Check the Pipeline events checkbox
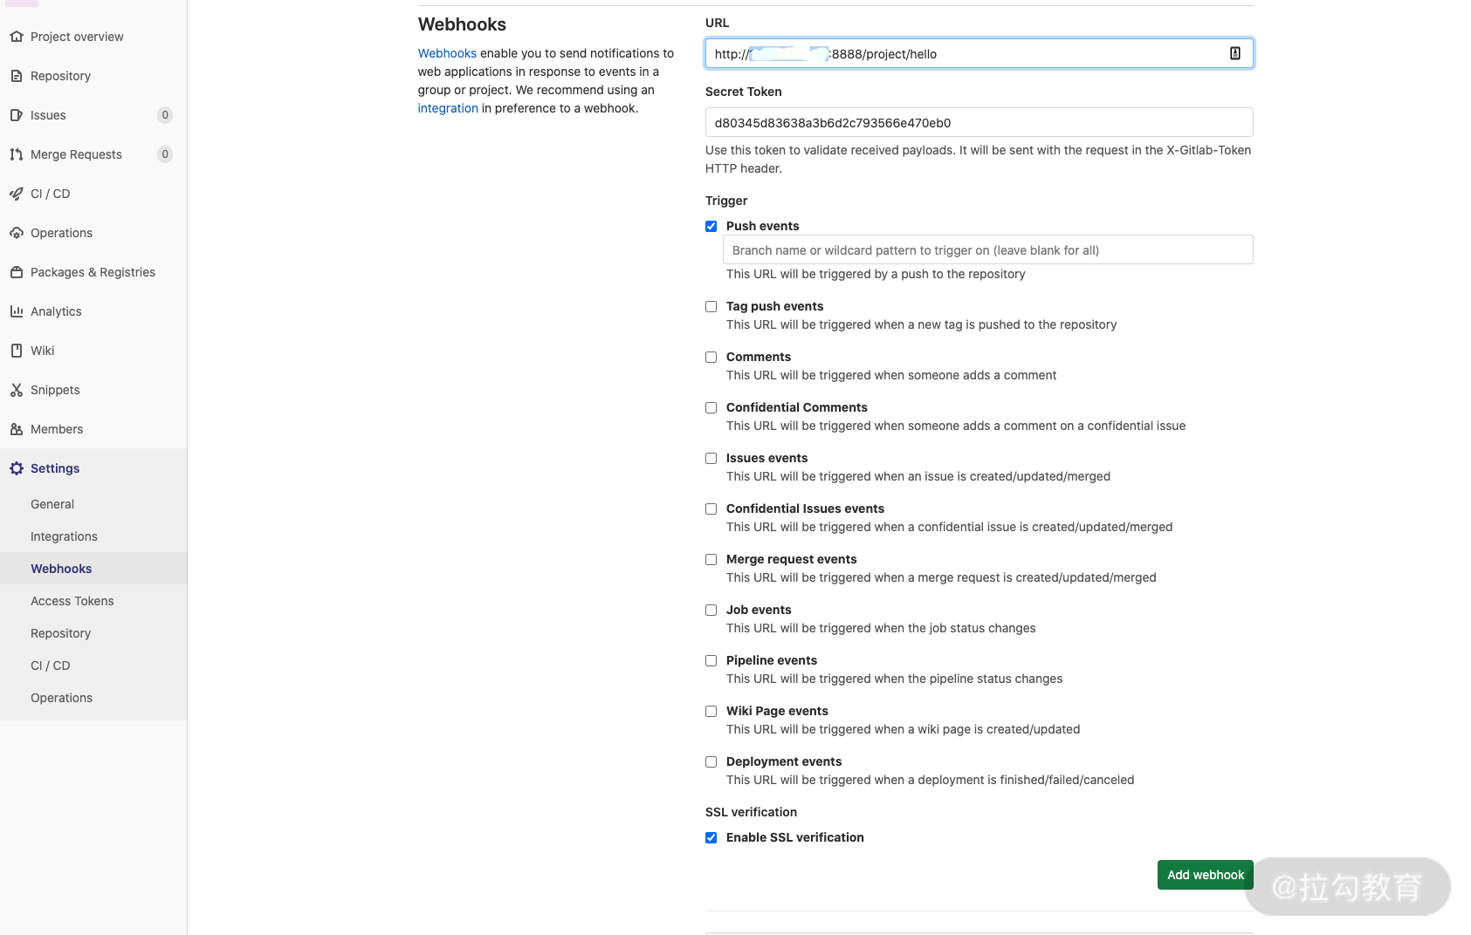This screenshot has width=1471, height=935. pyautogui.click(x=711, y=660)
